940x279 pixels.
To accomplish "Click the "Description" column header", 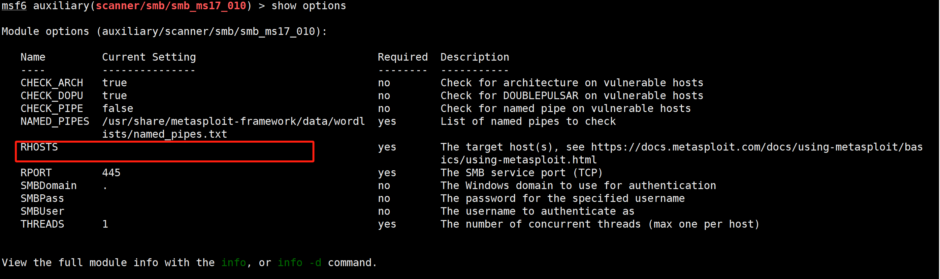I will (x=474, y=57).
